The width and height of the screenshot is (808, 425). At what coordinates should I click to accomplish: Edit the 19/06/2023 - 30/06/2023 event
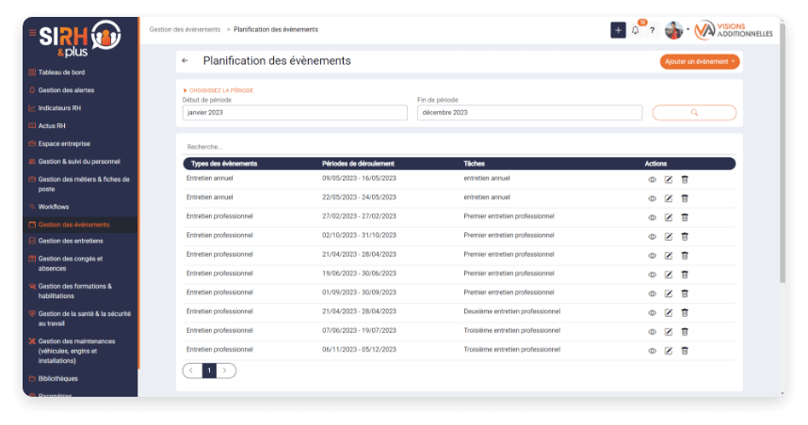pyautogui.click(x=669, y=275)
